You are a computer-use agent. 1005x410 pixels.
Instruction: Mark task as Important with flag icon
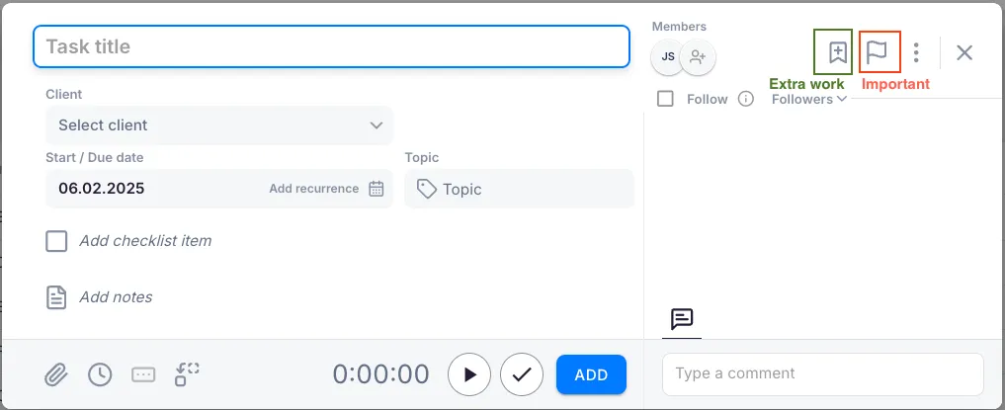click(x=877, y=52)
